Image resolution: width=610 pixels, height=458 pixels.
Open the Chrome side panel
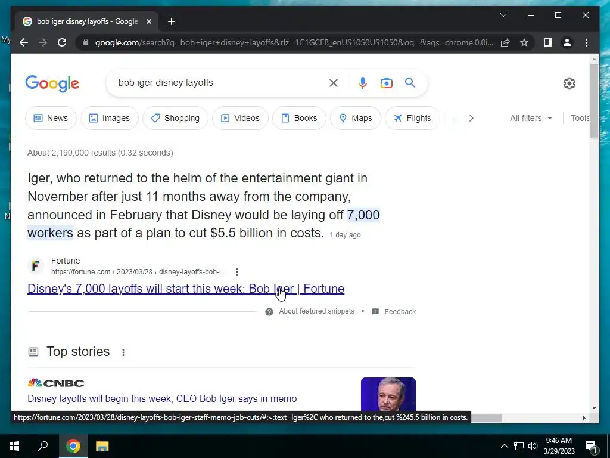[x=548, y=42]
